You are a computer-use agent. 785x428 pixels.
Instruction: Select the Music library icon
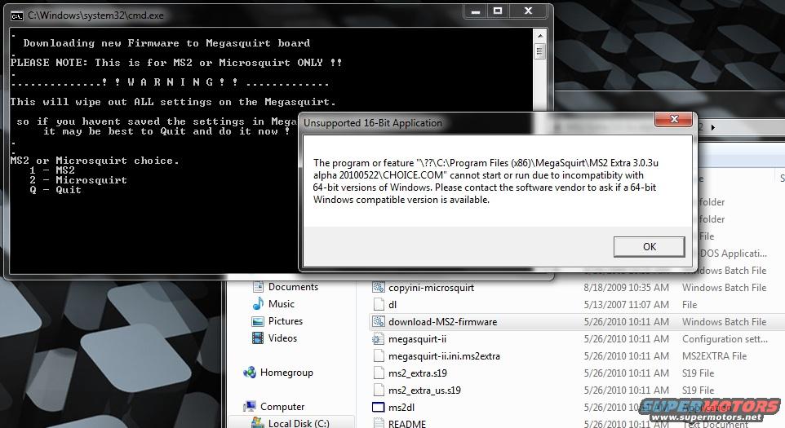[x=257, y=304]
